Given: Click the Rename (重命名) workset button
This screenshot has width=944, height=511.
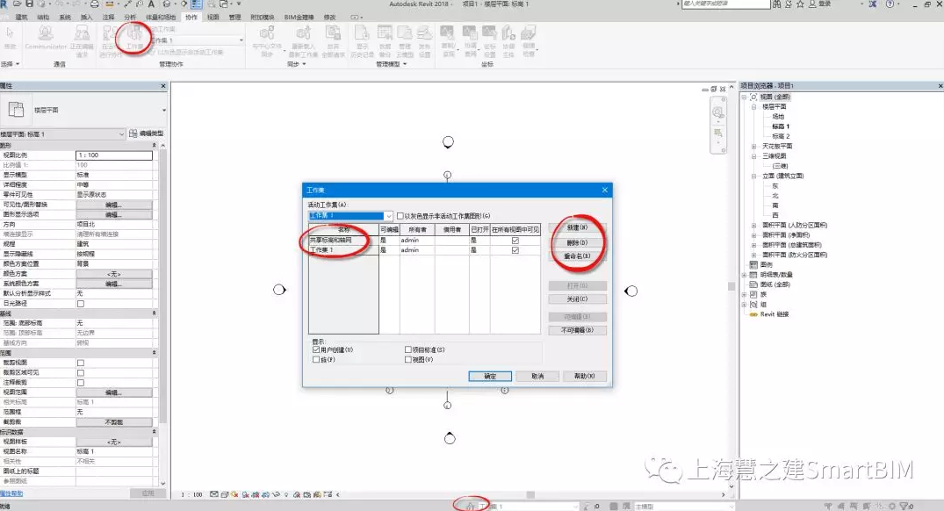Looking at the screenshot, I should coord(577,256).
